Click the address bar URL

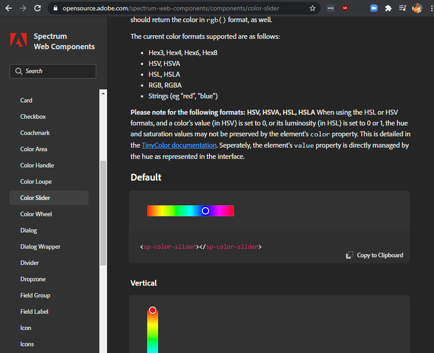click(171, 8)
